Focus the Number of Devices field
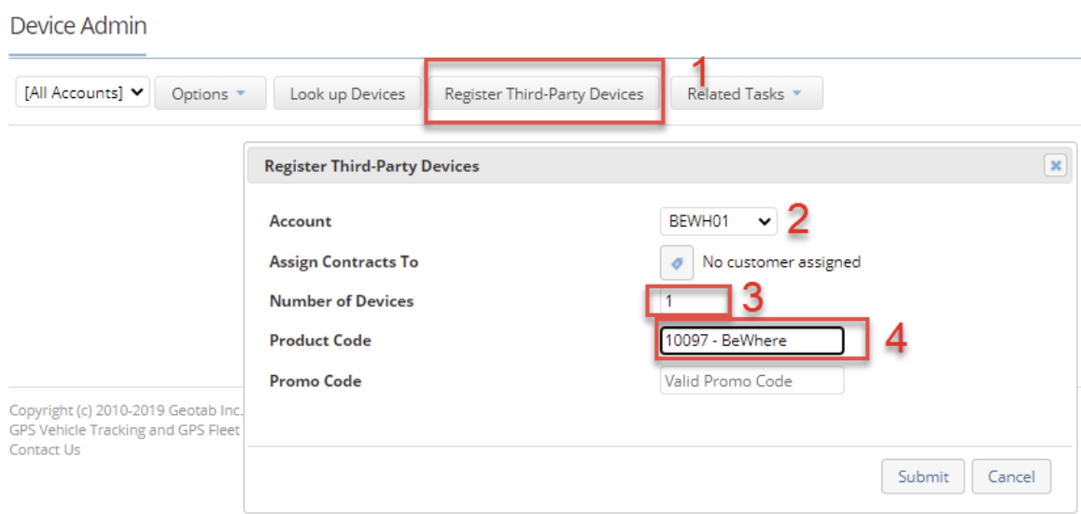The width and height of the screenshot is (1081, 514). (690, 301)
